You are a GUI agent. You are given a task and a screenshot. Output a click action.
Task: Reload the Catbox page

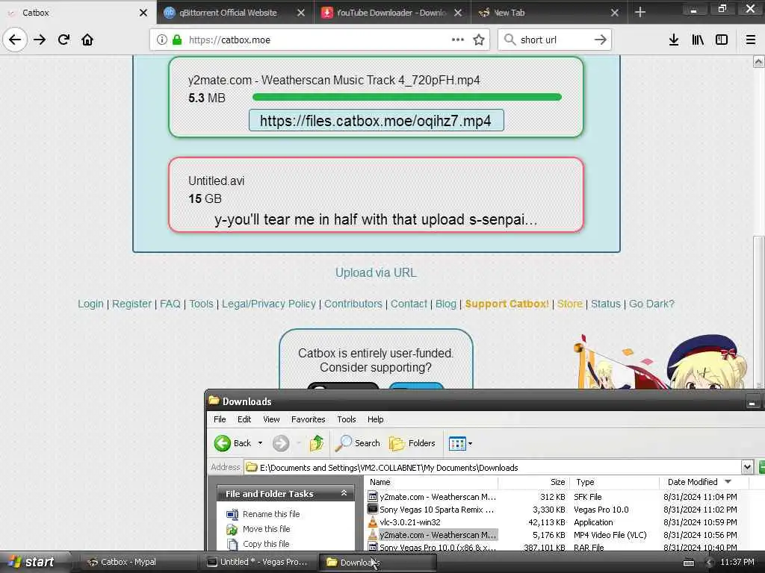click(x=64, y=40)
